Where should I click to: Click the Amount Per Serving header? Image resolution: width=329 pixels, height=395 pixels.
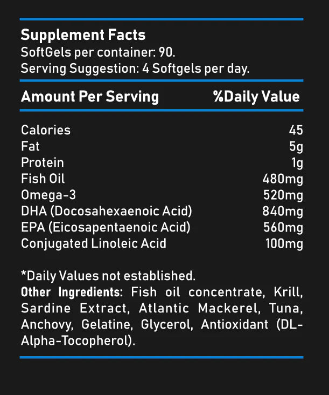[90, 97]
